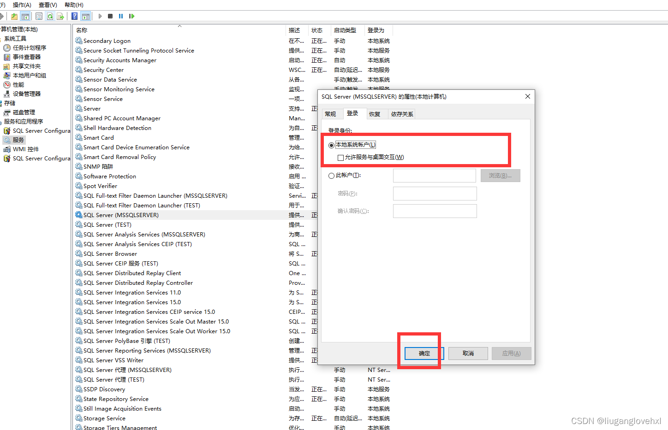
Task: Select 事件查看器 icon in tree
Action: click(x=7, y=57)
